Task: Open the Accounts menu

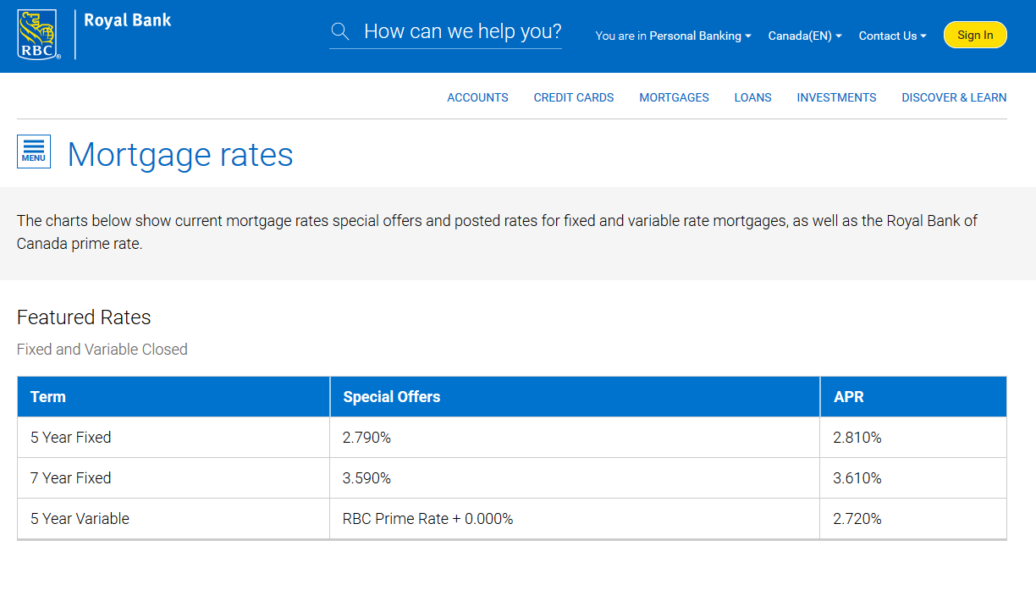Action: click(477, 97)
